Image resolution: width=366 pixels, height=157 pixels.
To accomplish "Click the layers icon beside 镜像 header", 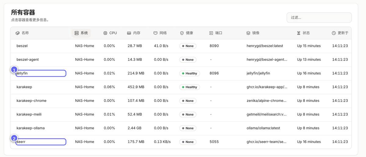I will click(x=248, y=33).
